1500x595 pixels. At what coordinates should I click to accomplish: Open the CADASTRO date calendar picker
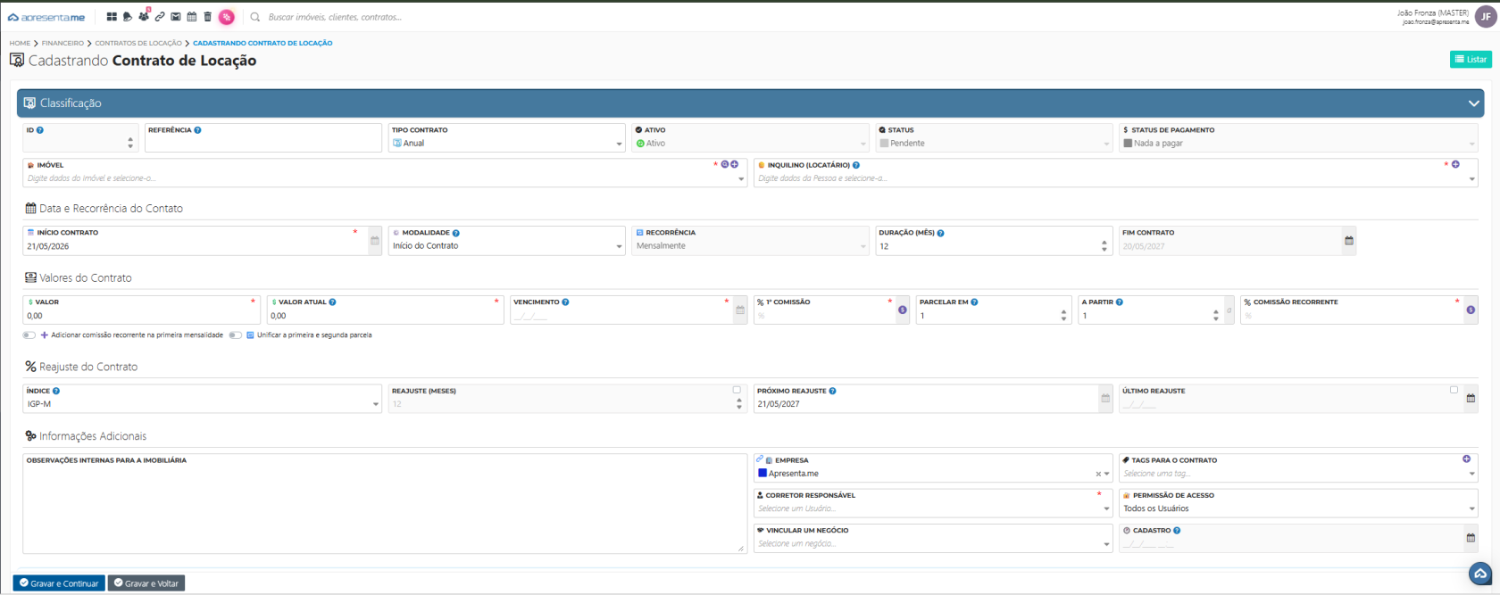pos(1471,538)
